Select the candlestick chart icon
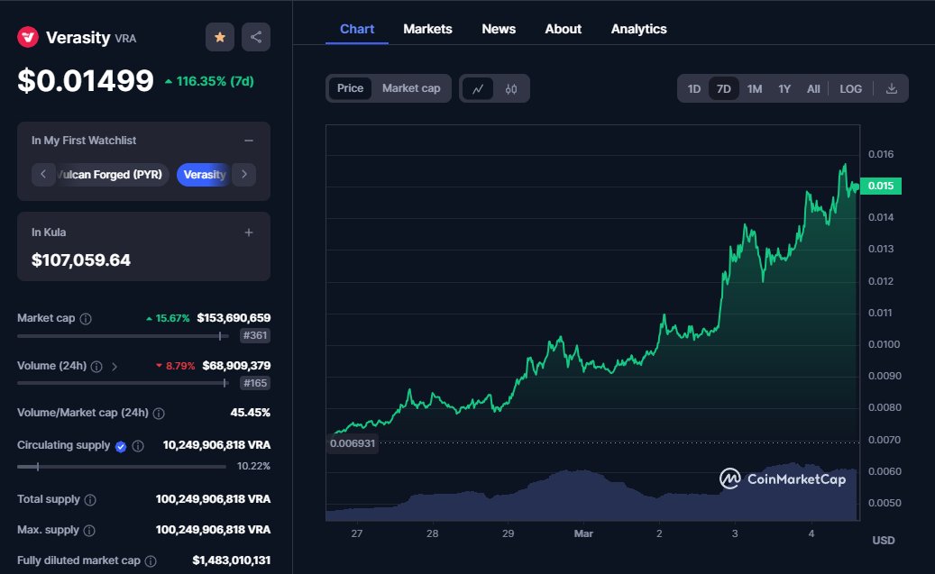Screen dimensions: 935x574 click(511, 88)
